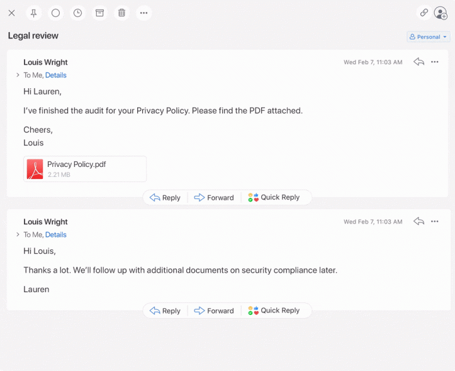Copy link to thread with chain icon
This screenshot has width=455, height=371.
pyautogui.click(x=424, y=13)
